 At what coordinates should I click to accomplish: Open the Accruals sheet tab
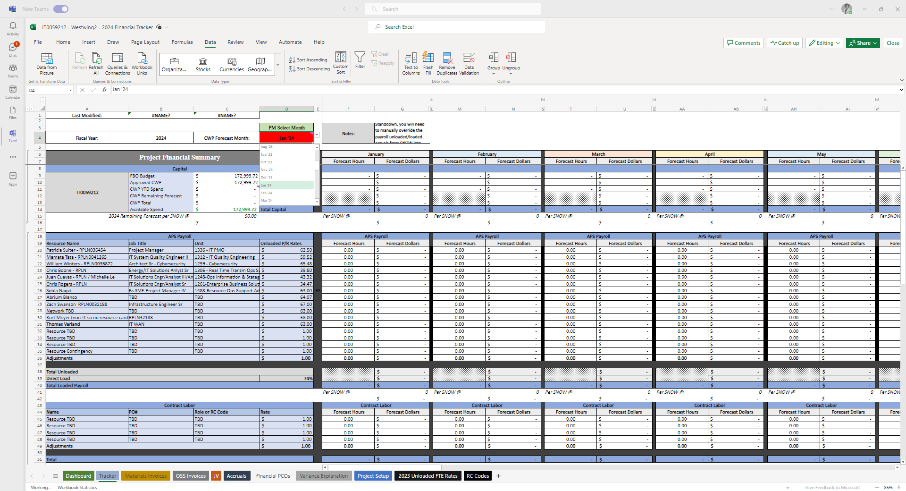237,476
